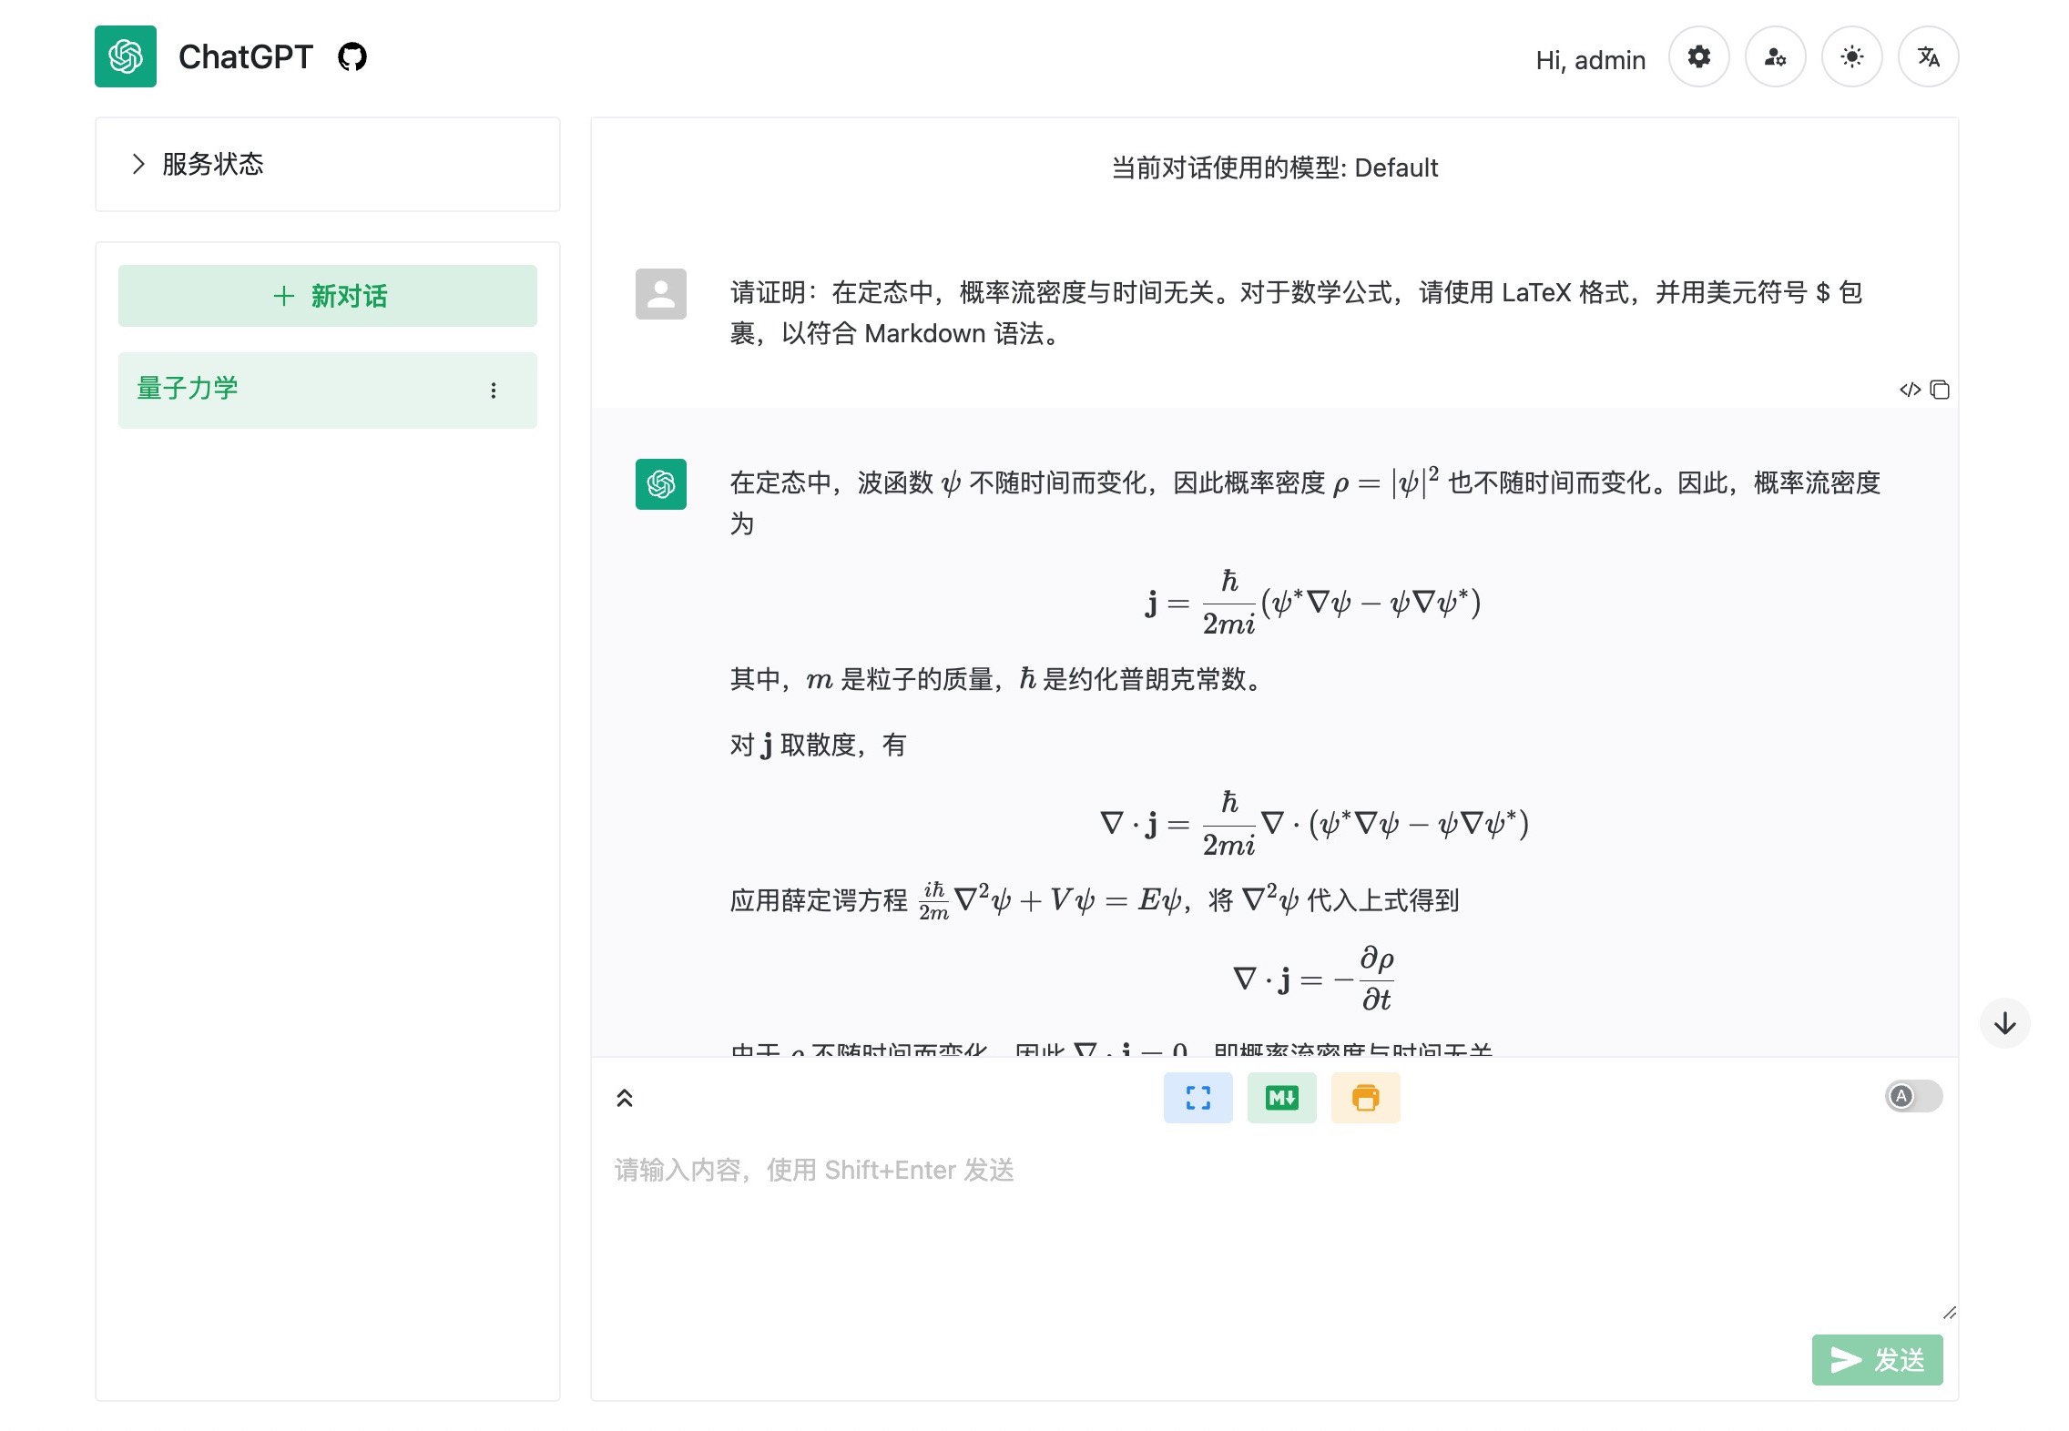Open settings gear in header
Screen dimensions: 2069x1431
coord(1698,57)
